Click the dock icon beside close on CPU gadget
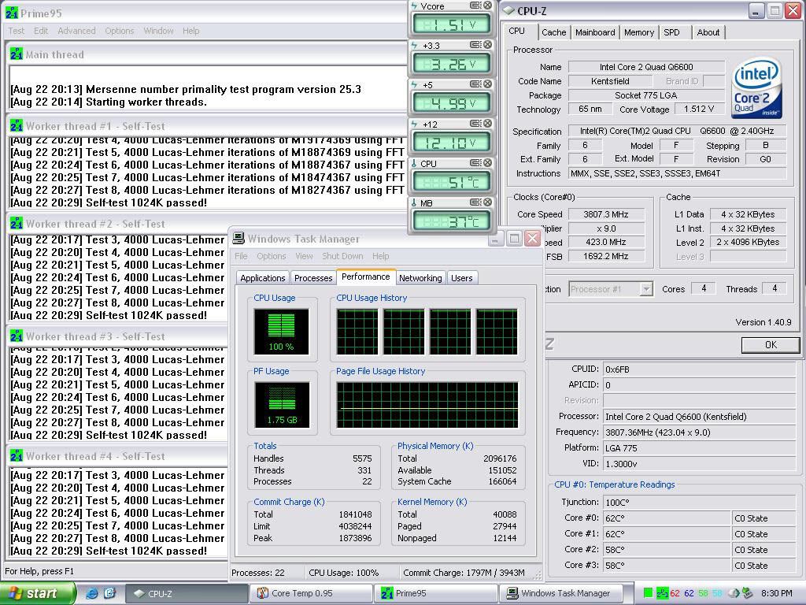 coord(475,162)
